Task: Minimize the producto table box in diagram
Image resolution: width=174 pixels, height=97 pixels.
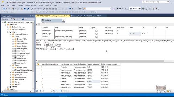Action: click(x=63, y=20)
